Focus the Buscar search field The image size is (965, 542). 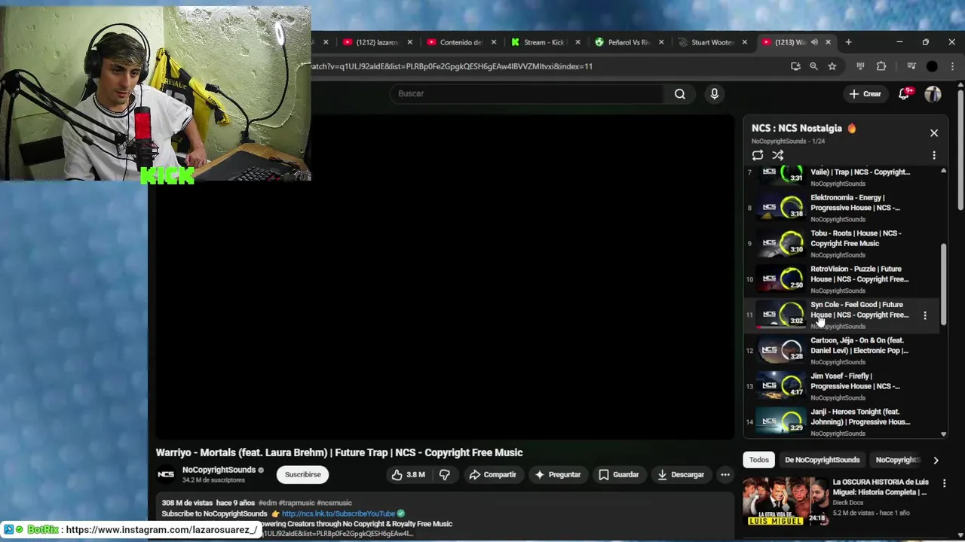click(528, 93)
